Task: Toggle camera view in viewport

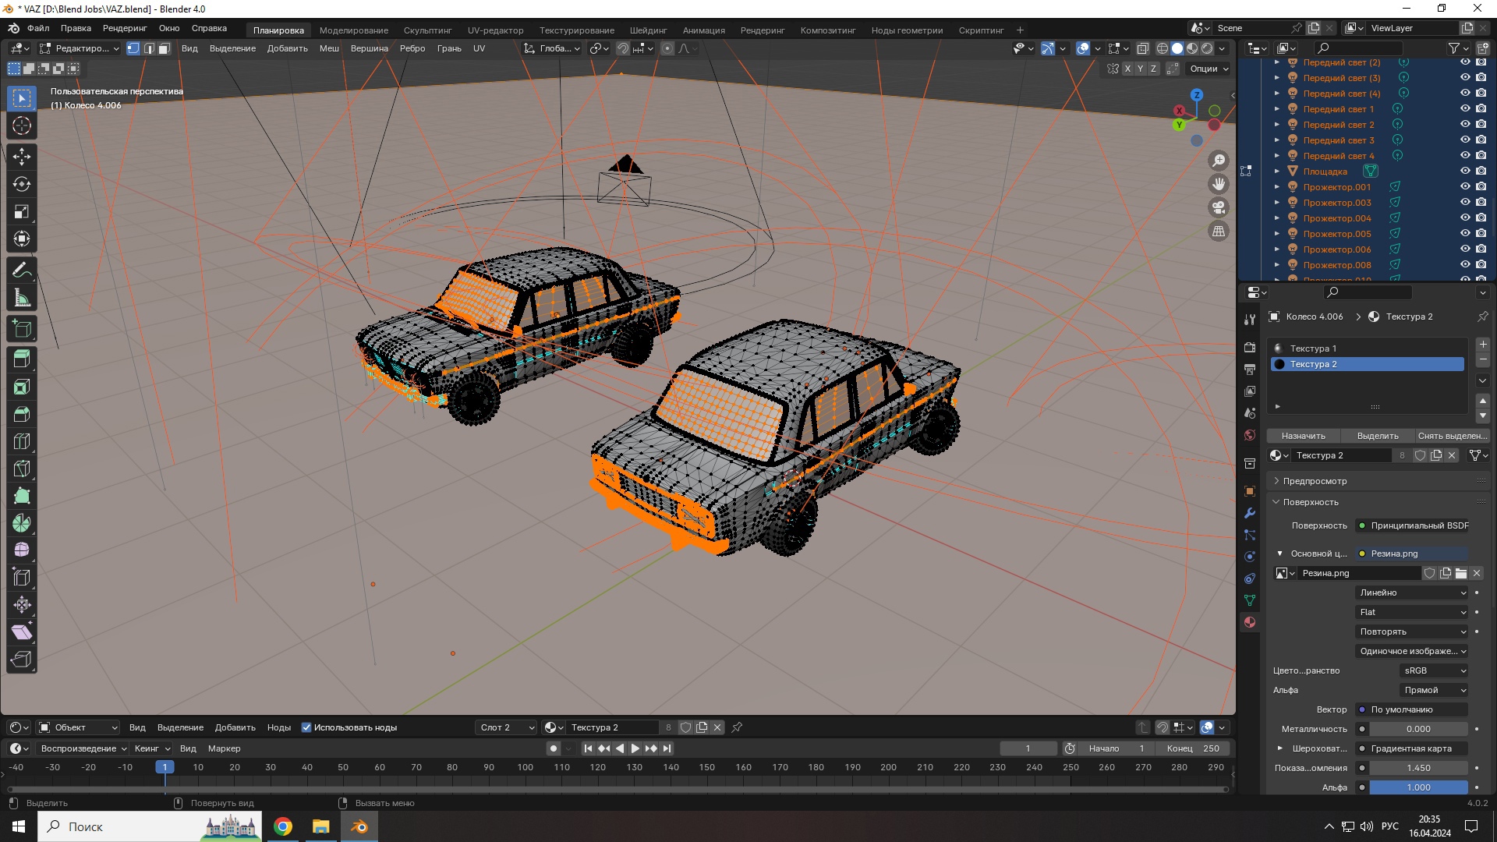Action: [1218, 207]
